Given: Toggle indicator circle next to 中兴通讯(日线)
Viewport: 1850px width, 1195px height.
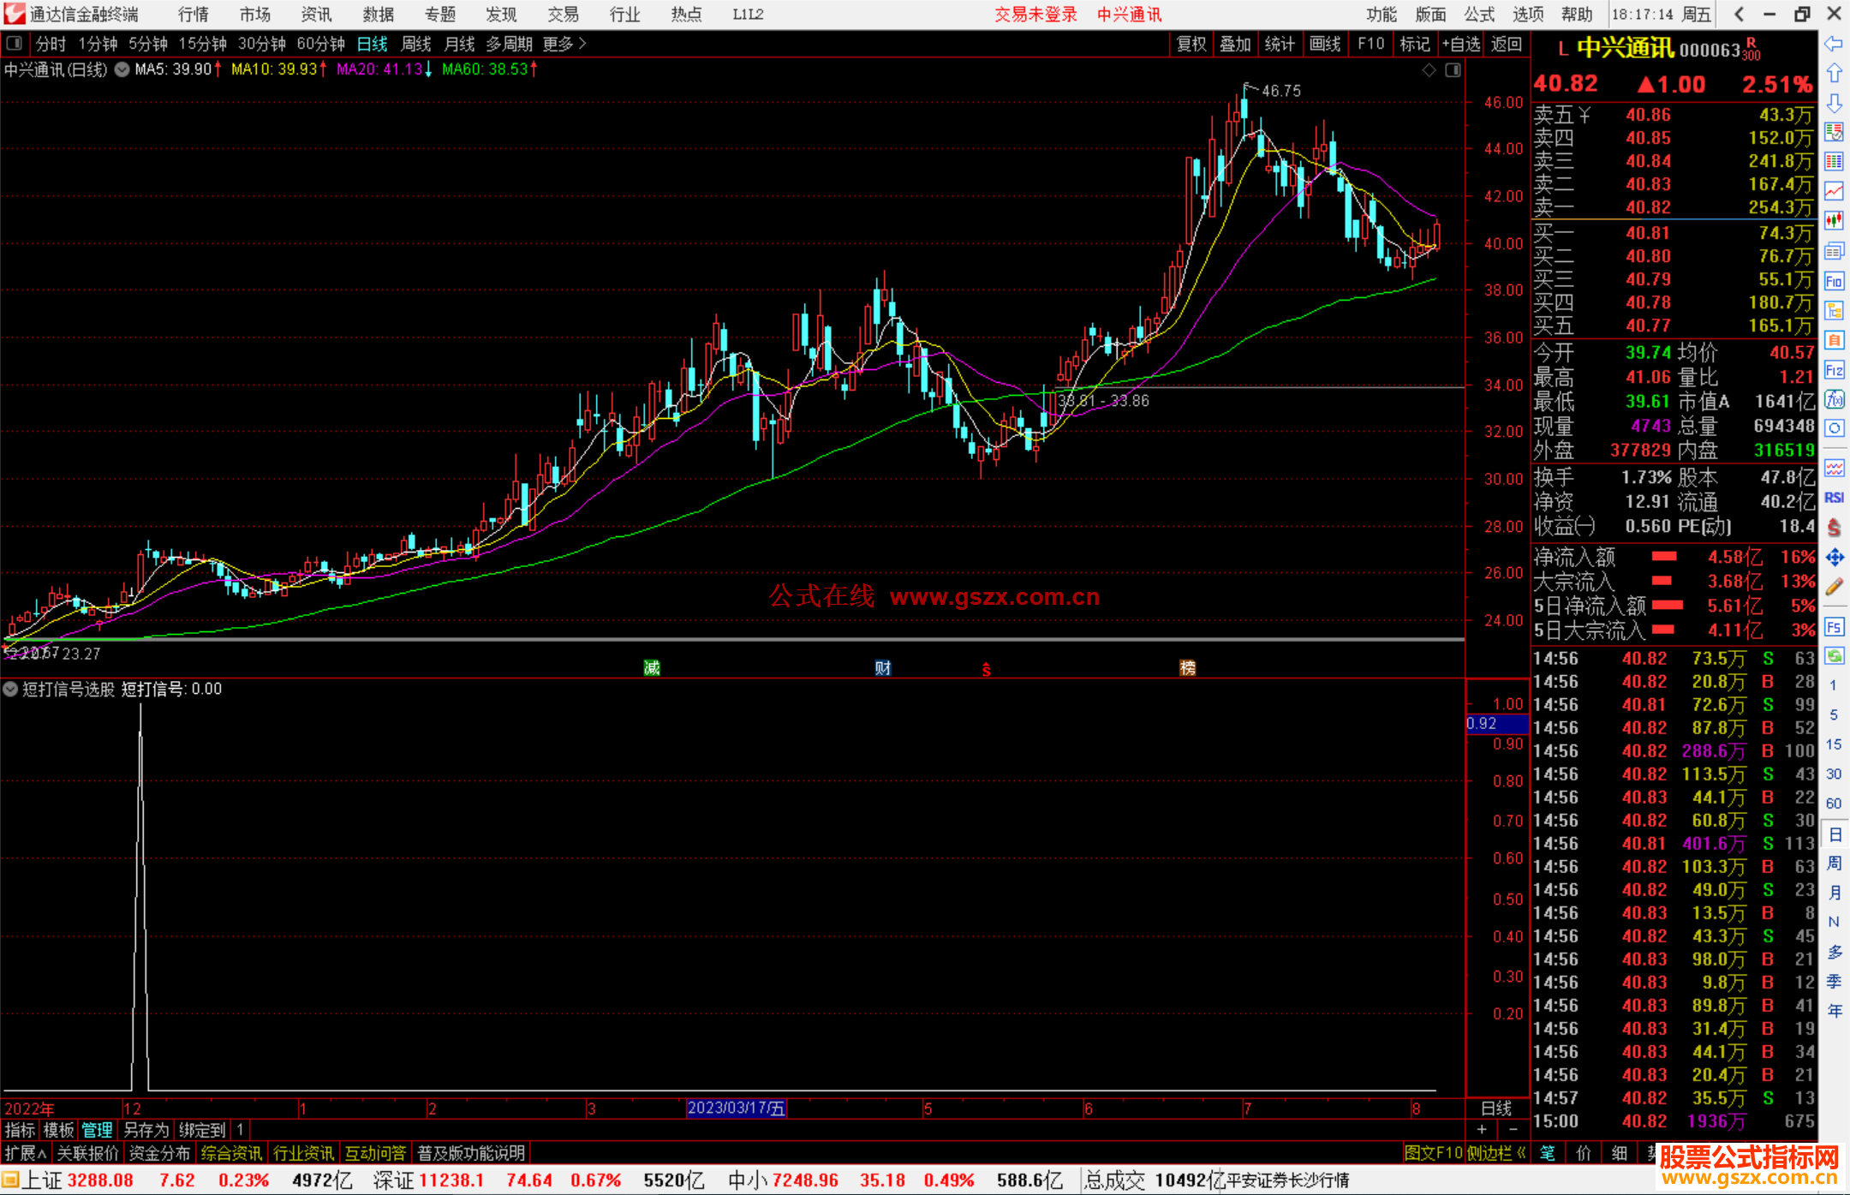Looking at the screenshot, I should click(122, 69).
